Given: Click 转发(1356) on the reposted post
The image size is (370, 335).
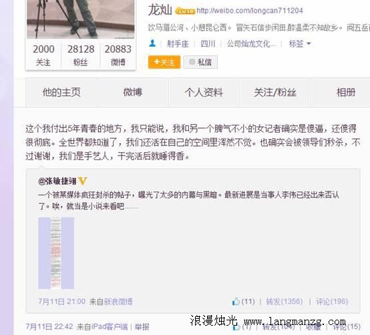Looking at the screenshot, I should (x=285, y=301).
